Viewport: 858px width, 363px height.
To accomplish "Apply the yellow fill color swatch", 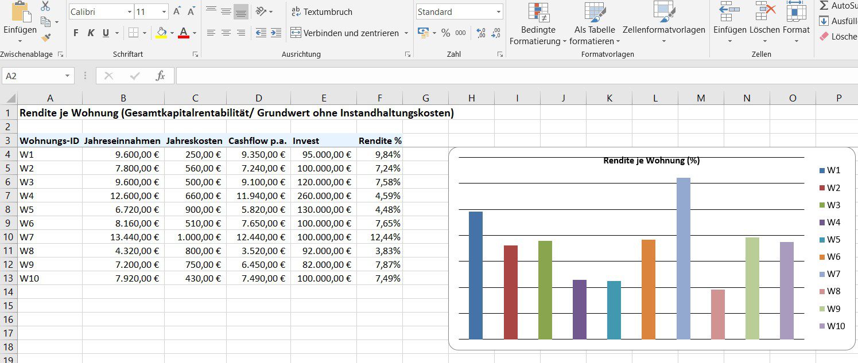I will tap(161, 33).
